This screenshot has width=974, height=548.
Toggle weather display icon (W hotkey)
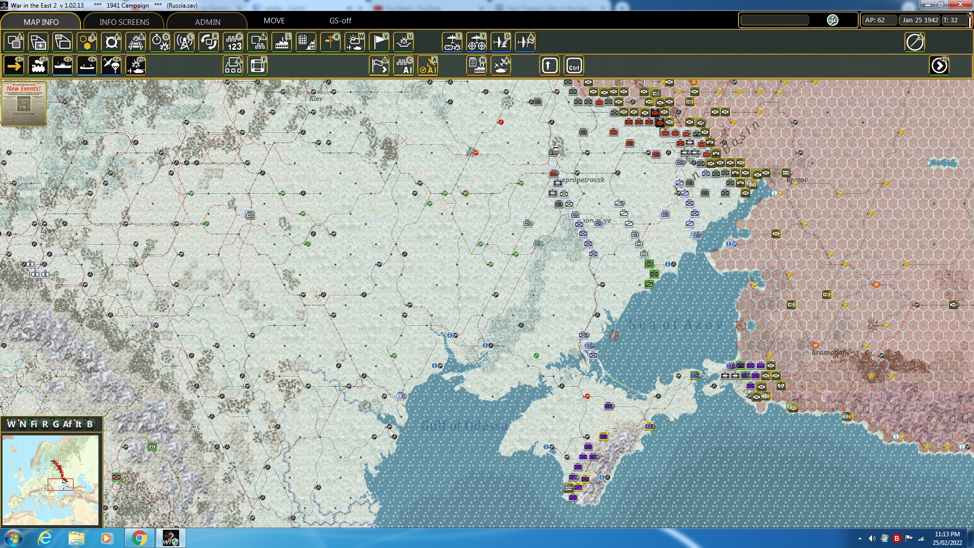(355, 42)
